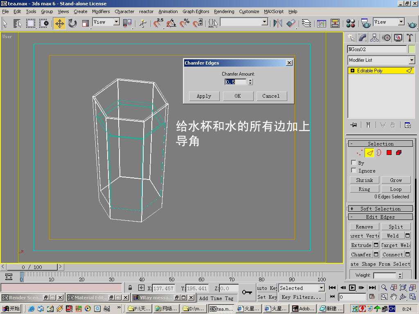This screenshot has height=314, width=419.
Task: Click Play Animation button
Action: [352, 287]
